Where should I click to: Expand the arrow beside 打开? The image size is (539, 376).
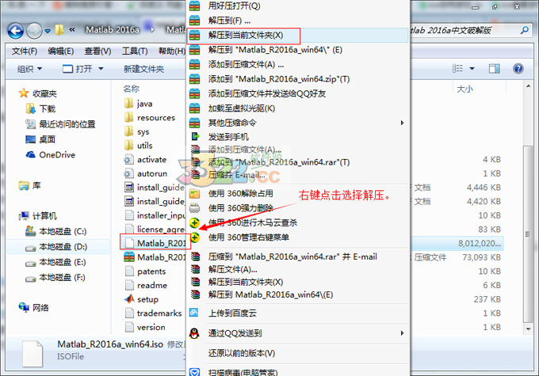click(x=101, y=69)
